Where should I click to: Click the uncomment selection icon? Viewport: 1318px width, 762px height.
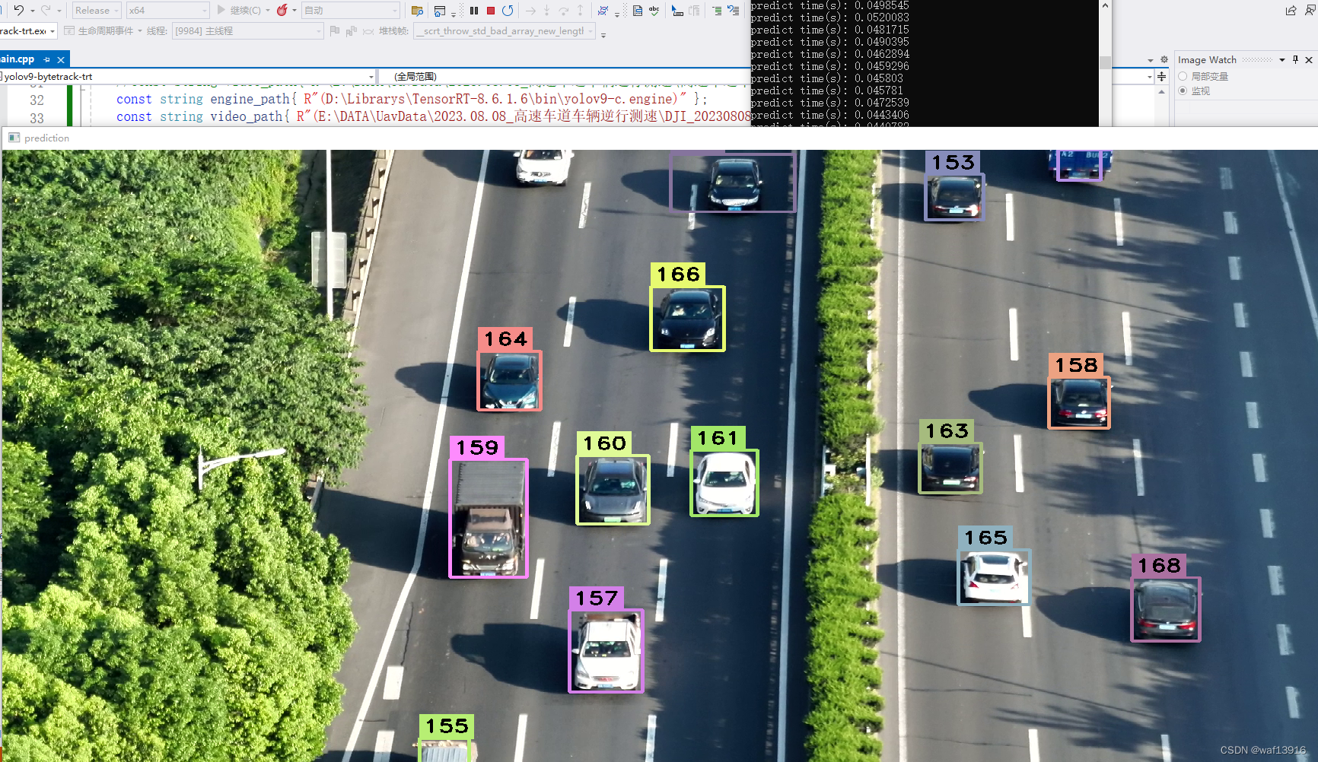pos(734,10)
